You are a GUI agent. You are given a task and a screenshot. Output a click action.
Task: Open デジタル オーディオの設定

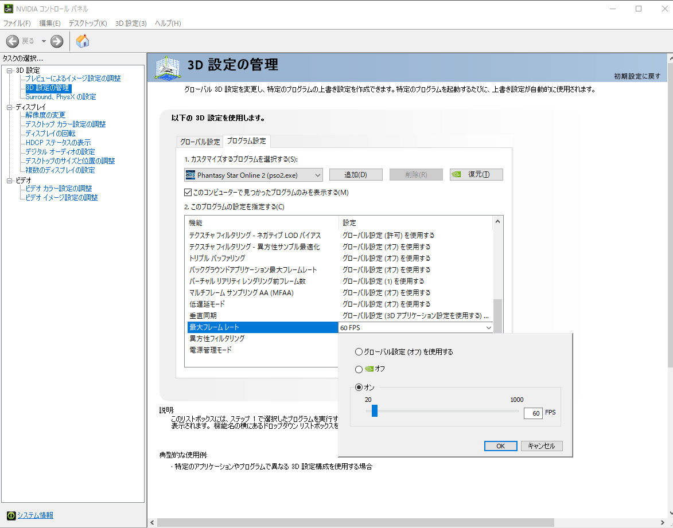tap(60, 152)
